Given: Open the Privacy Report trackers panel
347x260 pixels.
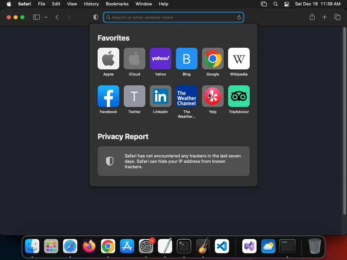Looking at the screenshot, I should 173,161.
